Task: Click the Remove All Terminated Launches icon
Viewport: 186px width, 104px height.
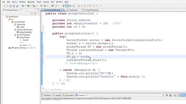Action: (x=170, y=95)
